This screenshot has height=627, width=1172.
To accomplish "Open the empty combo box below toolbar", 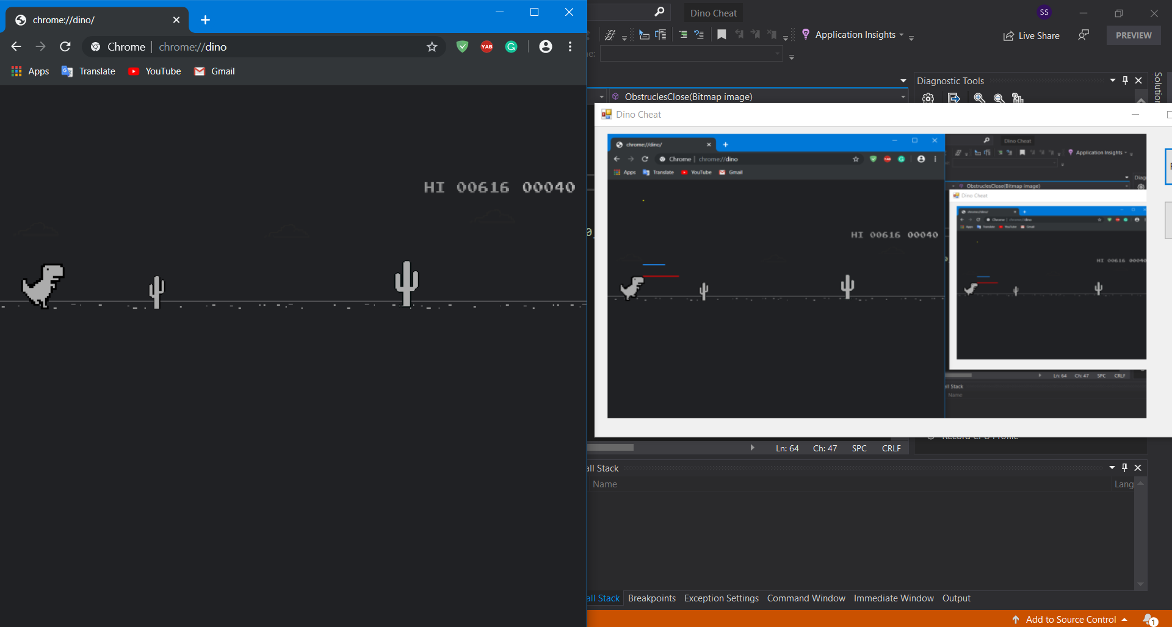I will 691,54.
